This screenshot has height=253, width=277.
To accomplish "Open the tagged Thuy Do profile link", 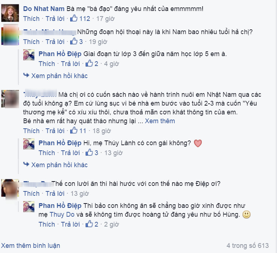I will coord(62,214).
